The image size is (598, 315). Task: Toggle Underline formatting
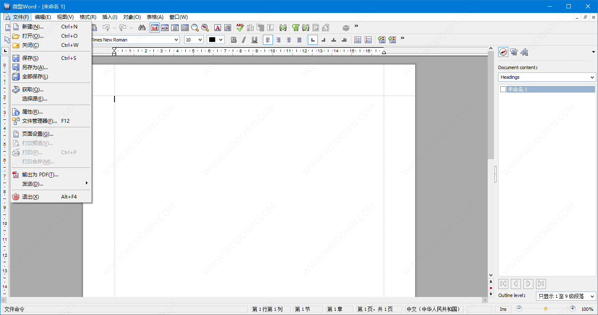click(x=254, y=40)
